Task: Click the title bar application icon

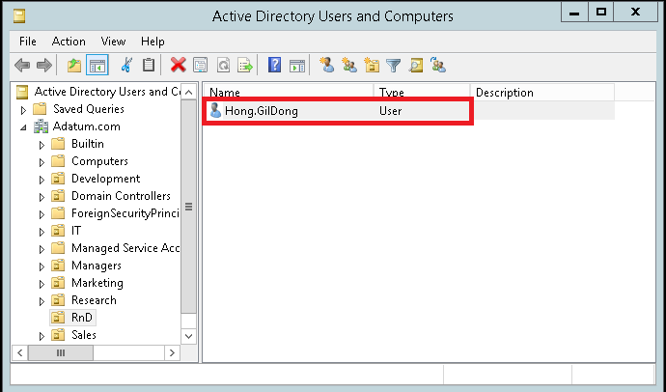Action: (x=19, y=16)
